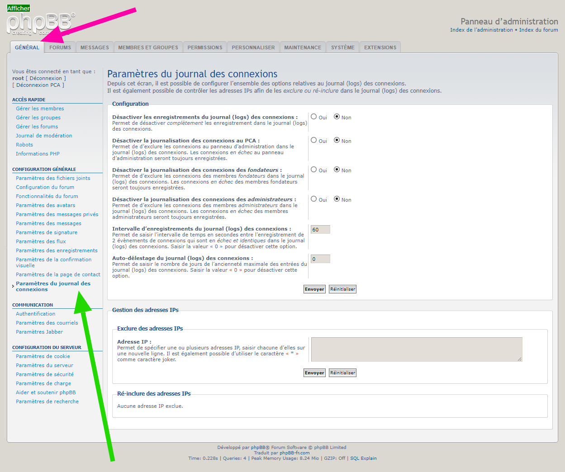The height and width of the screenshot is (472, 565).
Task: Click Envoyer button in Configuration section
Action: pyautogui.click(x=314, y=289)
